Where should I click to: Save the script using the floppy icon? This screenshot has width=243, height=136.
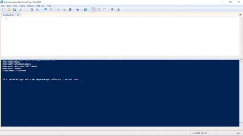tap(15, 9)
